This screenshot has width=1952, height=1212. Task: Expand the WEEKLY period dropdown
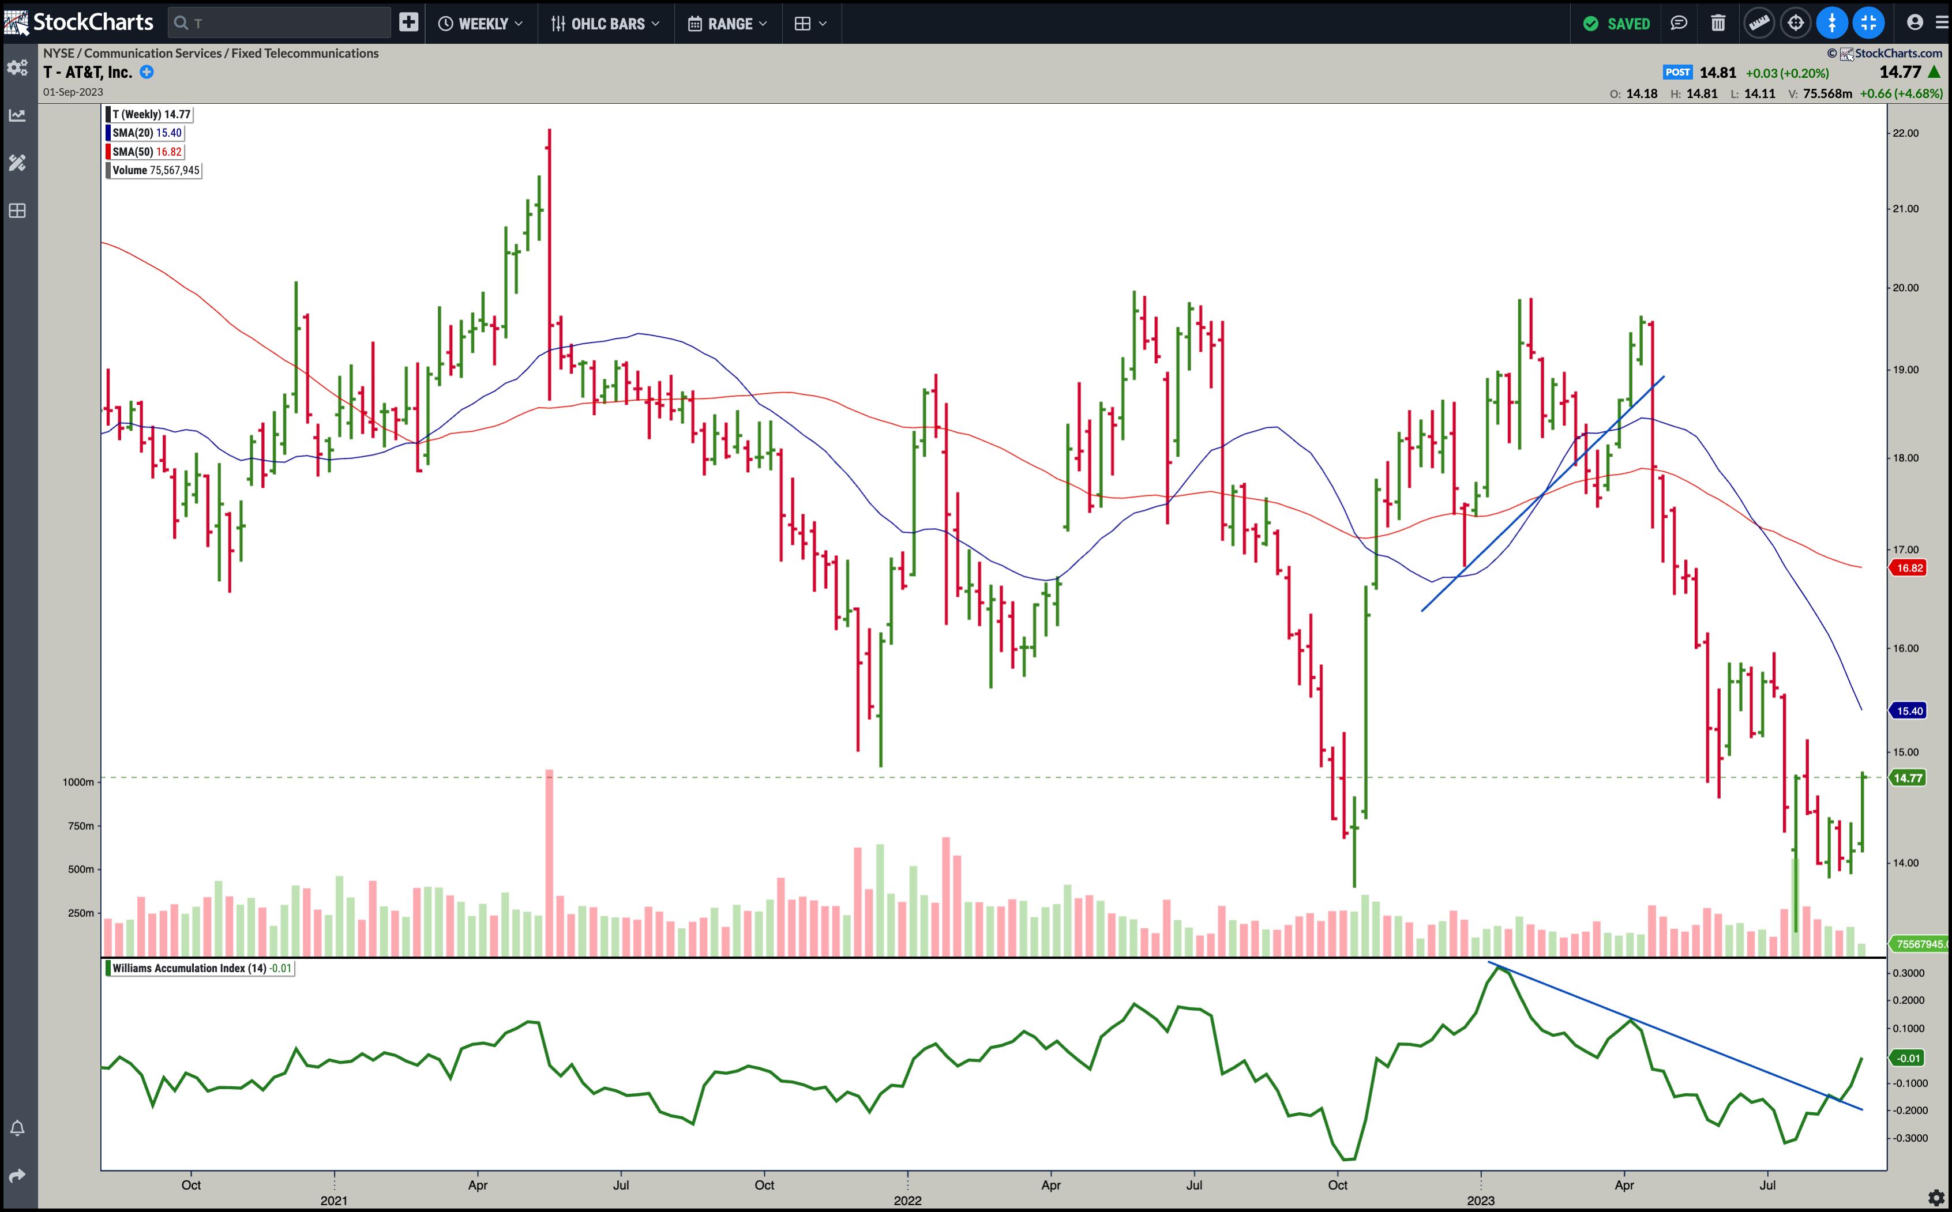(481, 23)
